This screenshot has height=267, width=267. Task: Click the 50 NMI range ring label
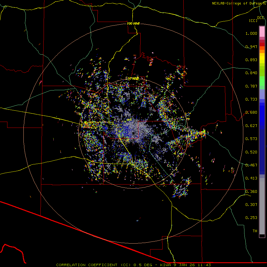pos(133,78)
